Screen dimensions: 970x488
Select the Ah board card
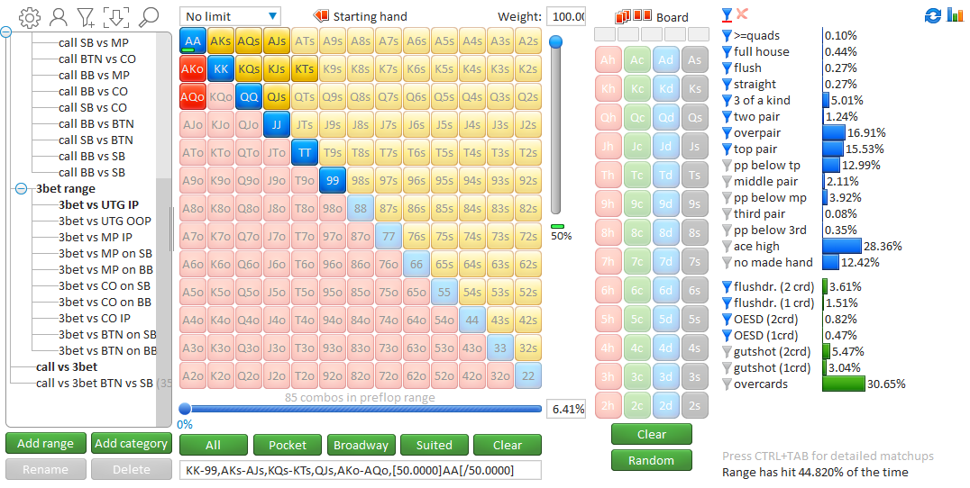click(x=608, y=60)
